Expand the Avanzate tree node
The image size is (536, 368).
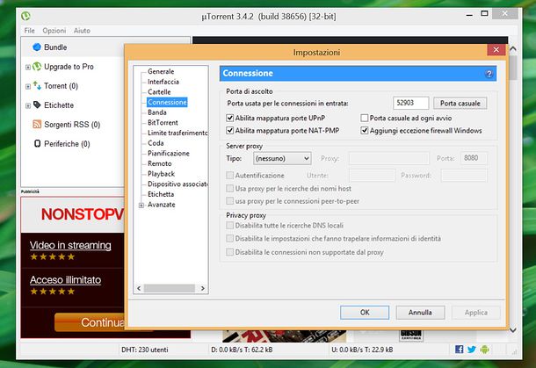141,205
